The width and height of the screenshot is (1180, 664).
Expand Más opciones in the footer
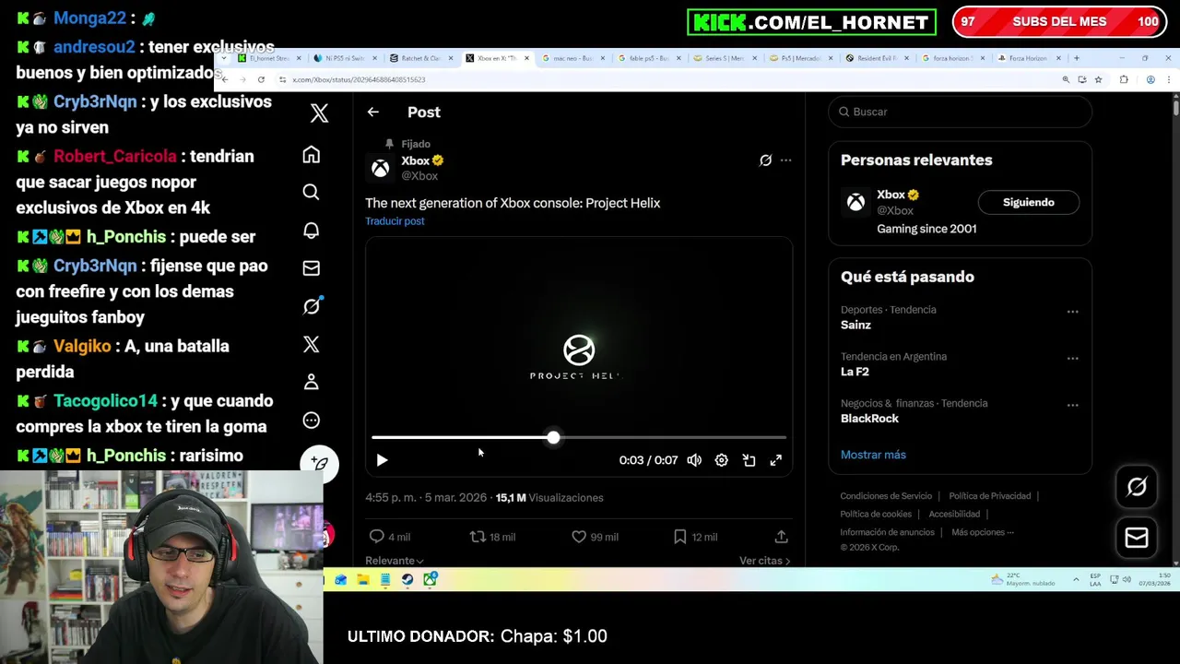[x=983, y=532]
